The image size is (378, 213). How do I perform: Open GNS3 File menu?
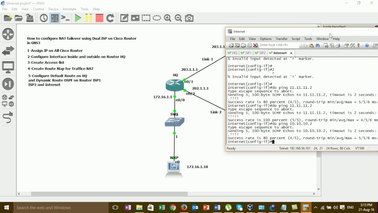pyautogui.click(x=5, y=9)
